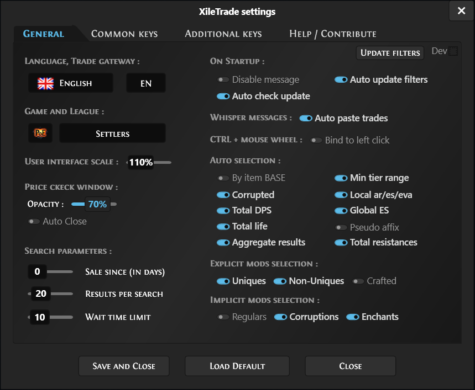Image resolution: width=475 pixels, height=390 pixels.
Task: Click the Opacity 70% slider
Action: 94,204
